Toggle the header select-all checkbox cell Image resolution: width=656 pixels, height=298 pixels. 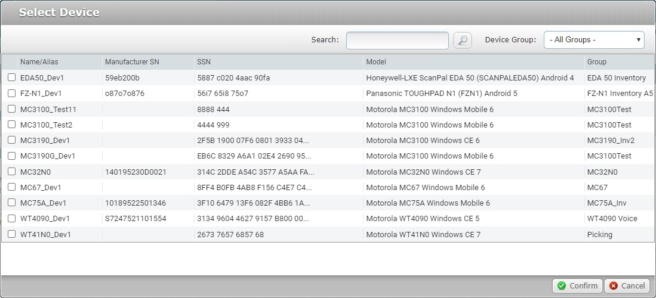click(x=10, y=62)
